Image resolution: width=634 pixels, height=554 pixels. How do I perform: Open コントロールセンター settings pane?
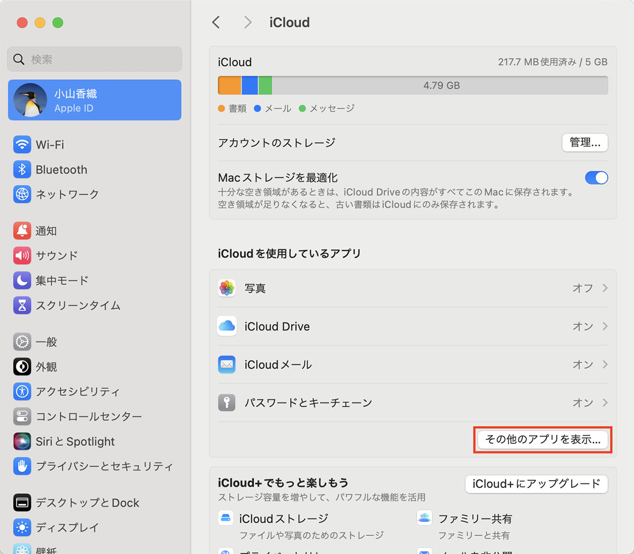click(x=95, y=416)
